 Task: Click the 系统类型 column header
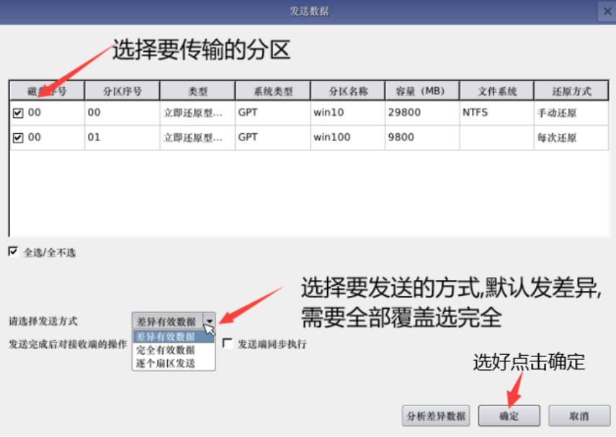coord(272,91)
